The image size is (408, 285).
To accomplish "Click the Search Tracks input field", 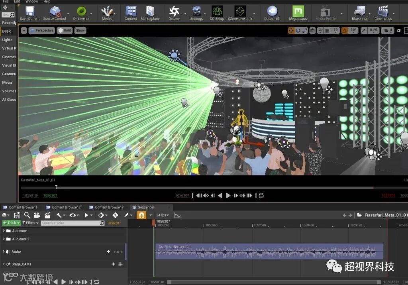I will pos(73,223).
